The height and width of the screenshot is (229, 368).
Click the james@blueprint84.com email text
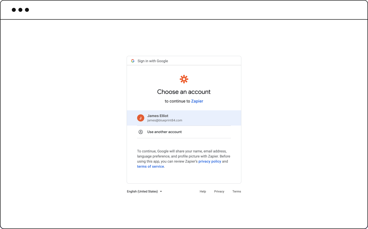(165, 120)
